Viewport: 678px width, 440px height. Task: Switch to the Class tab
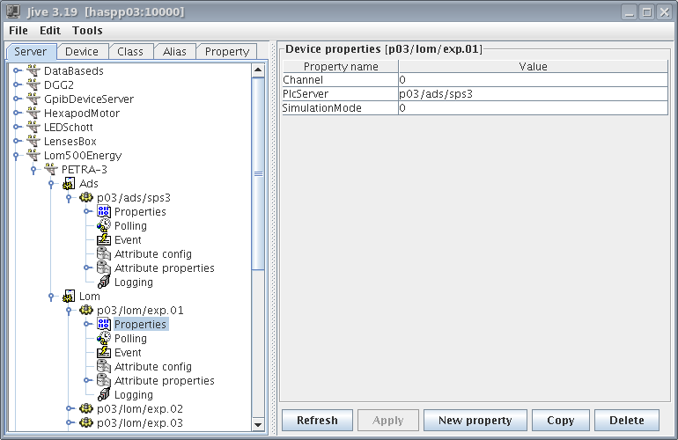tap(130, 51)
